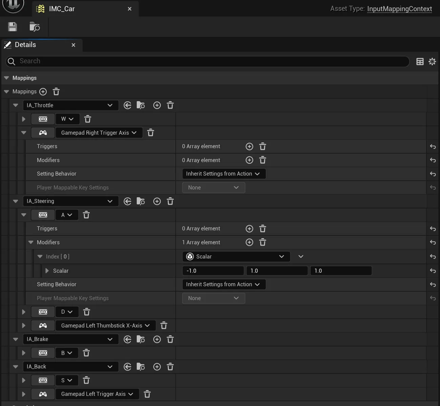The height and width of the screenshot is (406, 440).
Task: Collapse the Modifiers array under A key
Action: pyautogui.click(x=31, y=243)
